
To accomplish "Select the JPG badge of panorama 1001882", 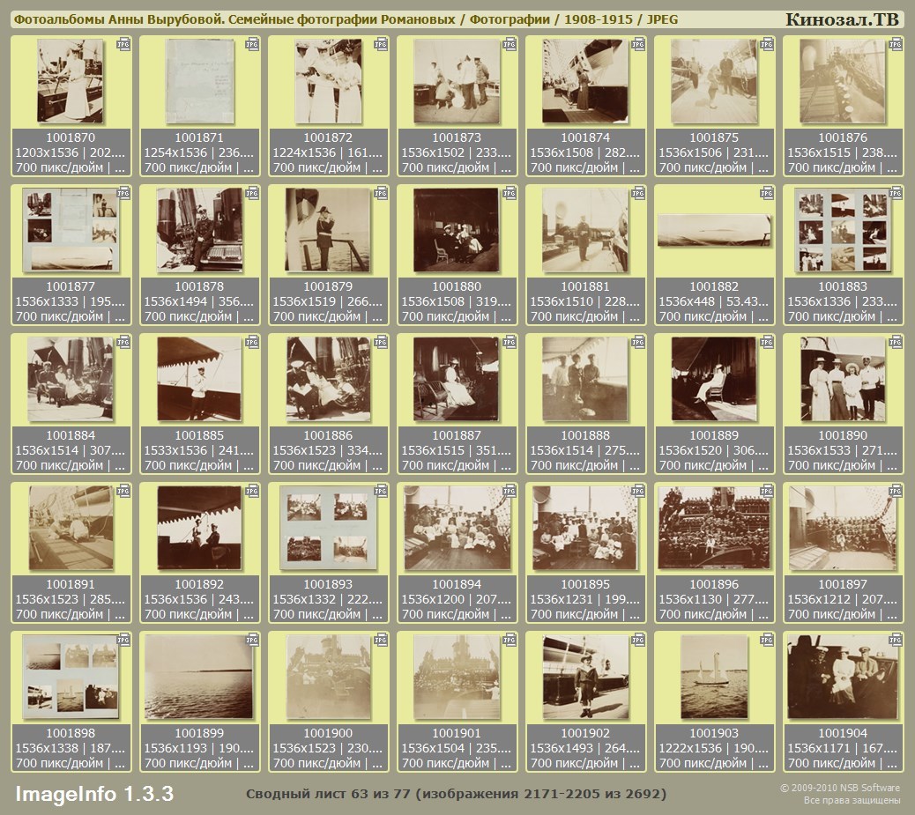I will pyautogui.click(x=767, y=193).
